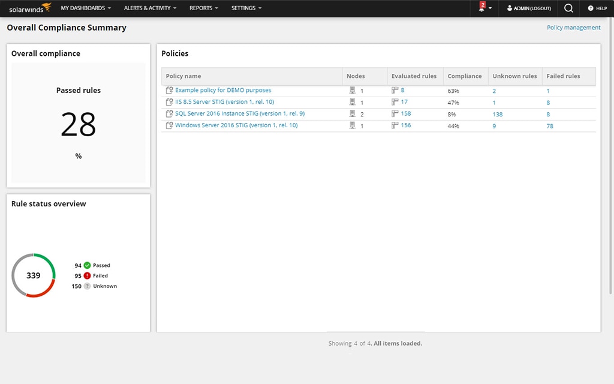
Task: Select the policy icon beside Example policy
Action: click(x=169, y=90)
